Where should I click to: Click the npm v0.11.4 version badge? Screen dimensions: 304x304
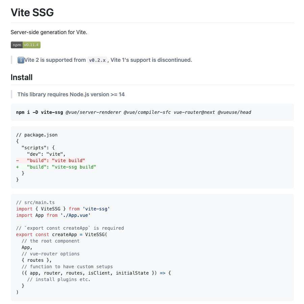pos(26,45)
